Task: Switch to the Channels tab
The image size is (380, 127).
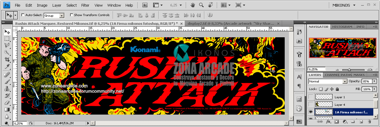Action: 332,75
